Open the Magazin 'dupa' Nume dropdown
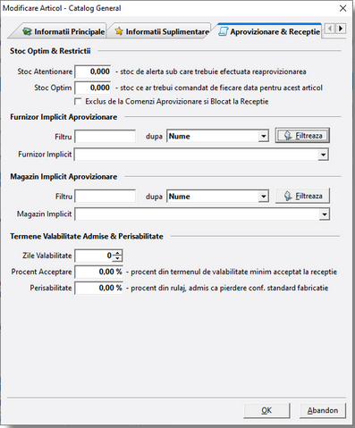Viewport: 355px width, 428px height. 263,197
